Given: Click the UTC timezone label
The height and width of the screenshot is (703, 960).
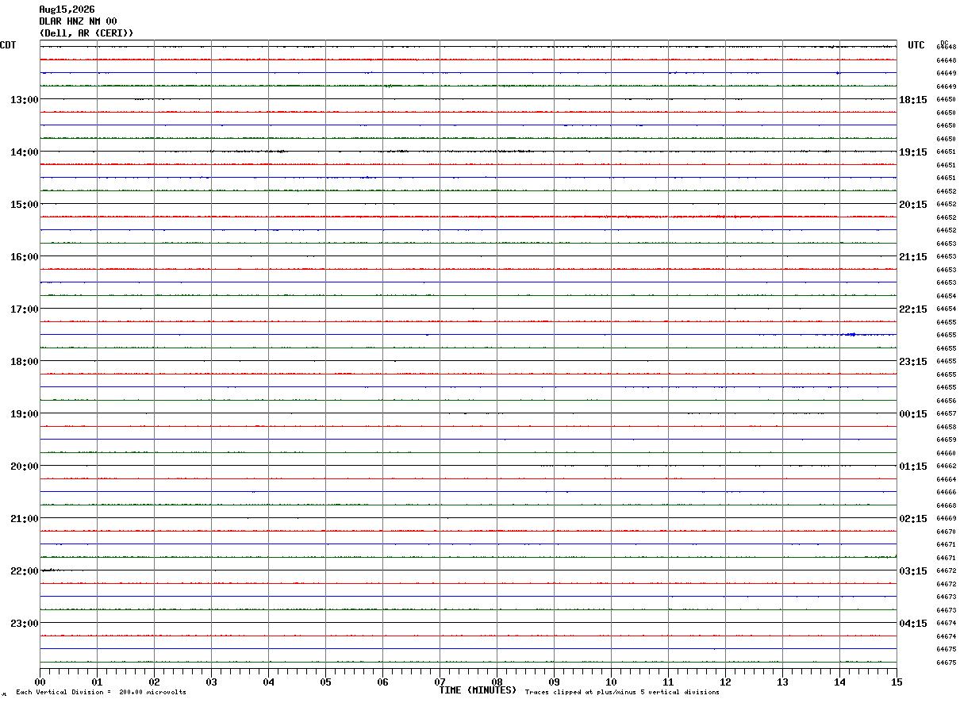Looking at the screenshot, I should pos(916,45).
